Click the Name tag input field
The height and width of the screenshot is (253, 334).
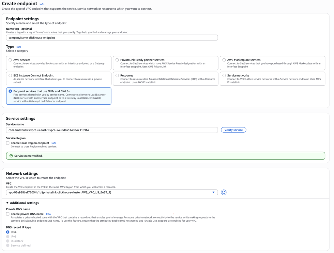click(x=112, y=37)
